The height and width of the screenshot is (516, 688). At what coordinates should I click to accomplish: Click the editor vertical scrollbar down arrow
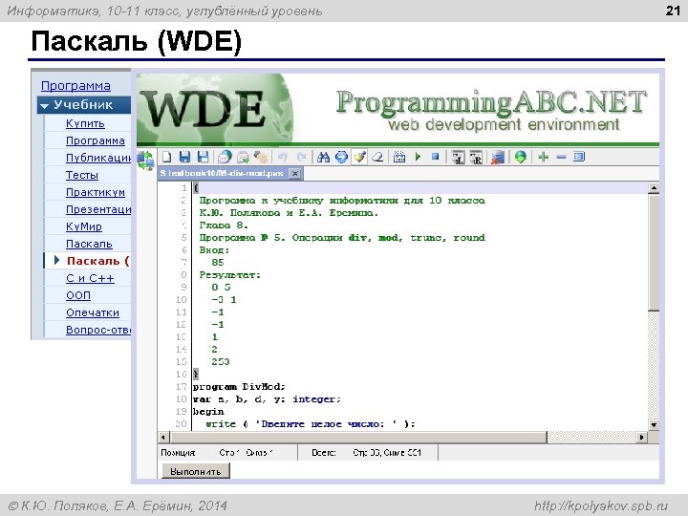coord(654,424)
